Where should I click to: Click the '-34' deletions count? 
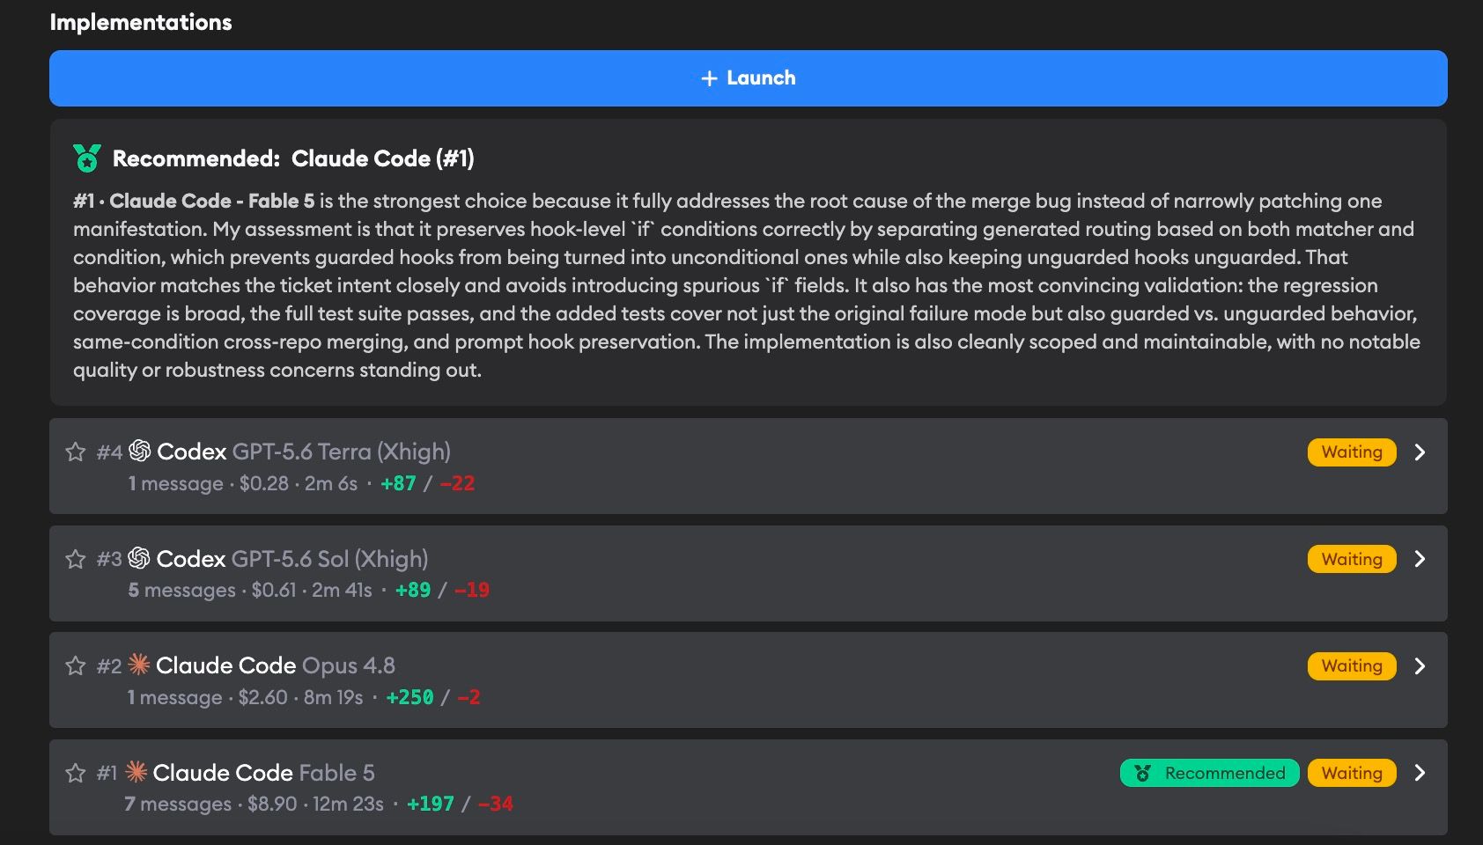pos(496,804)
